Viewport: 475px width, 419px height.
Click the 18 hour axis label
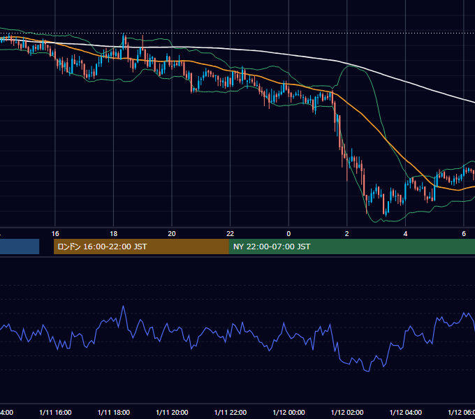114,234
